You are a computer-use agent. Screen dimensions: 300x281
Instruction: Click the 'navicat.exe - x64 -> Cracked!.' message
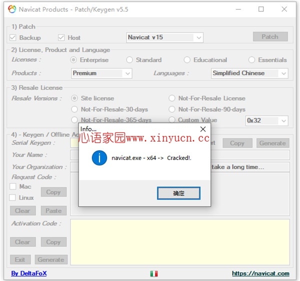(x=151, y=158)
